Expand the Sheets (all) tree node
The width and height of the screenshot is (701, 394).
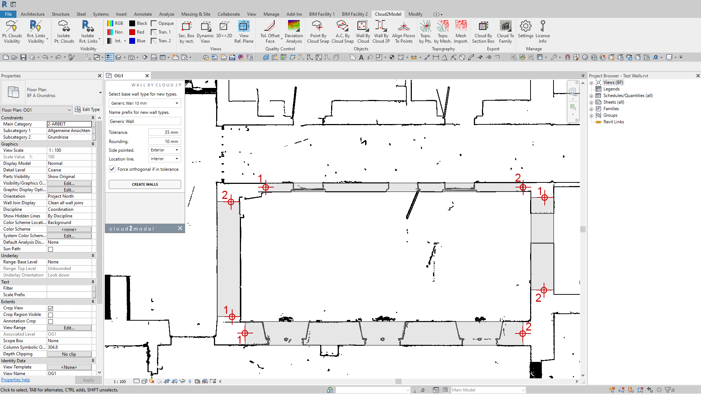(591, 103)
